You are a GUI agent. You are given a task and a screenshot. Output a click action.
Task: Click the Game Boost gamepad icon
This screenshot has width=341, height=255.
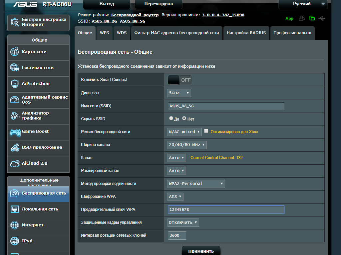click(15, 132)
